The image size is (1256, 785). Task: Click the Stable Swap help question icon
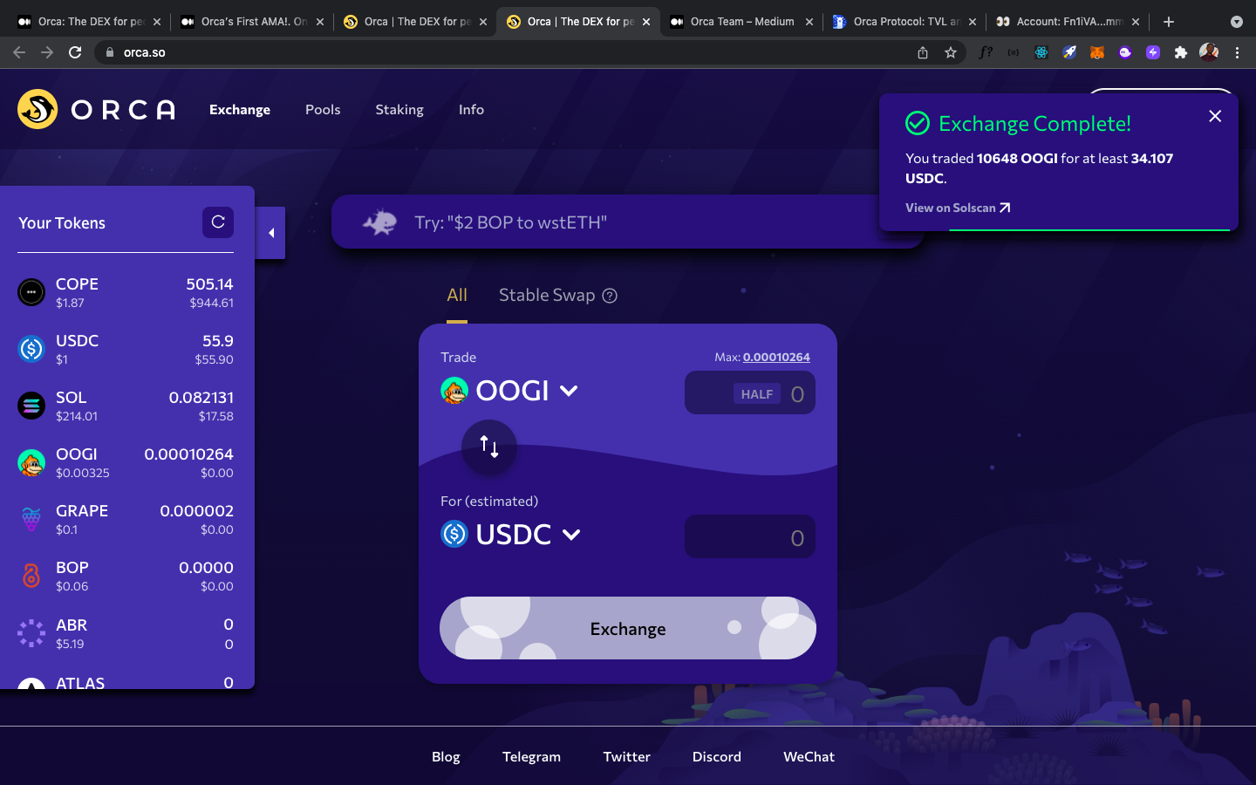coord(610,296)
